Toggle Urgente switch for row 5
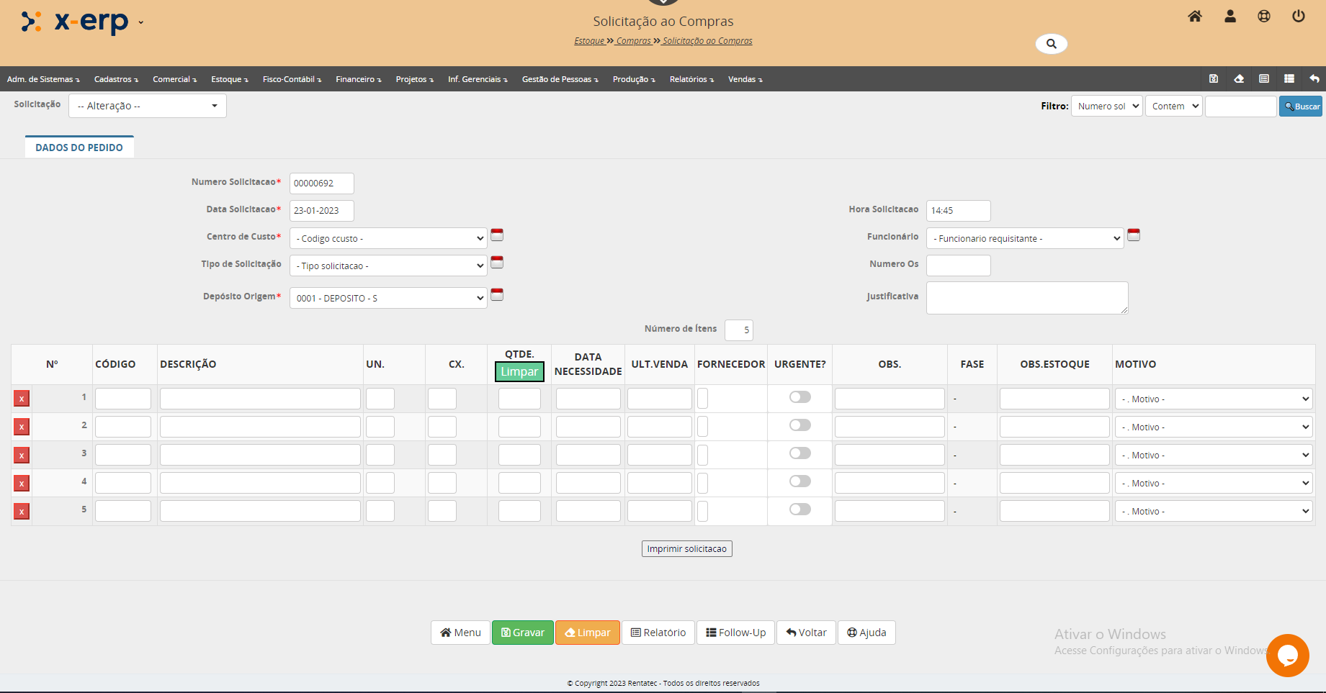1326x693 pixels. 799,509
